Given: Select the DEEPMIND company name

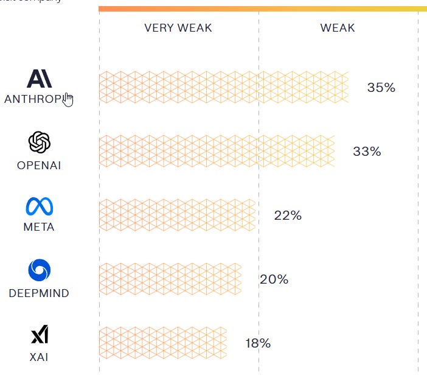Looking at the screenshot, I should 39,293.
